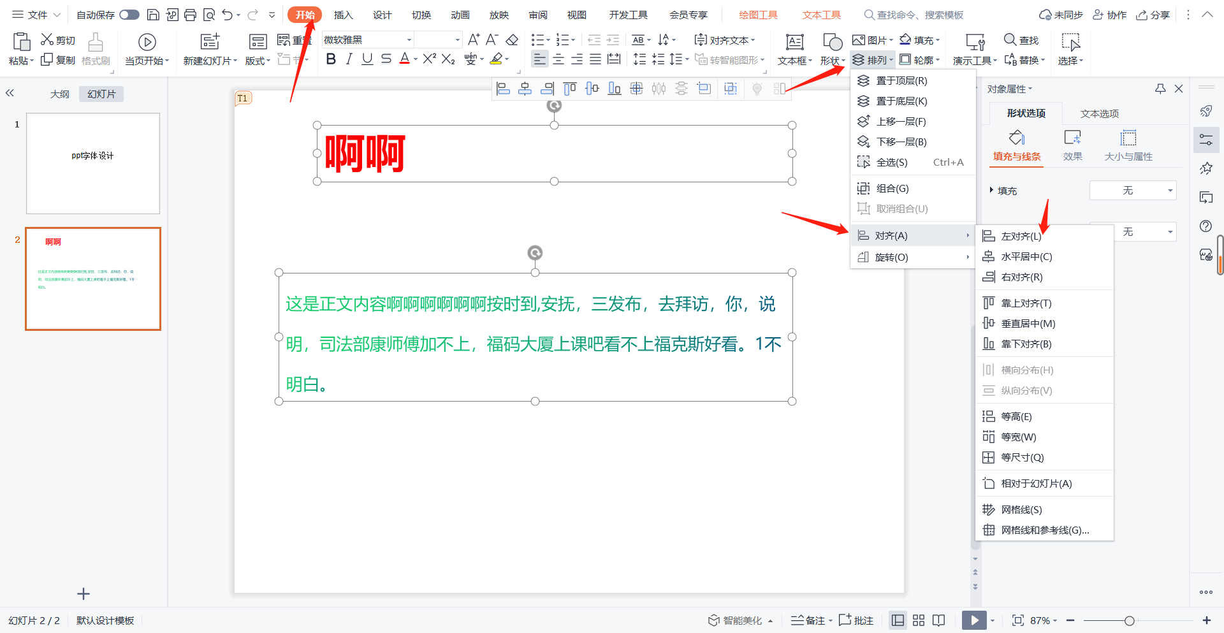Start slideshow from status bar play button
1224x633 pixels.
coord(974,620)
